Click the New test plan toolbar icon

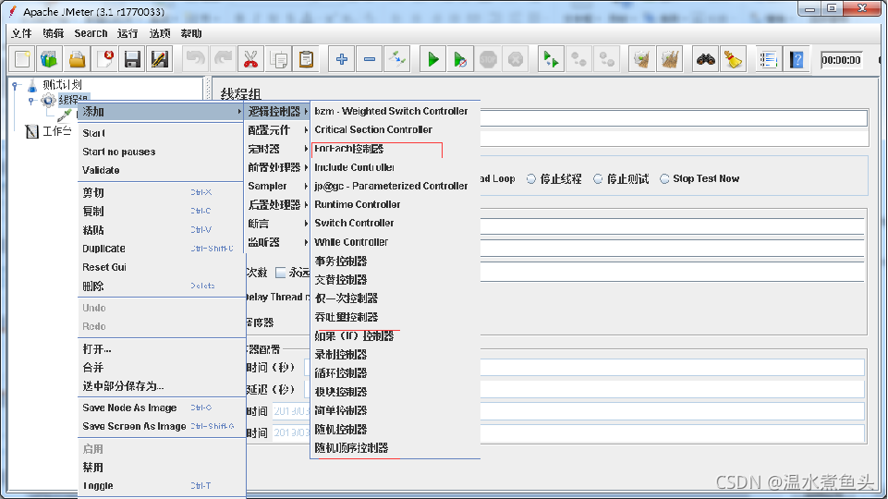[x=22, y=59]
